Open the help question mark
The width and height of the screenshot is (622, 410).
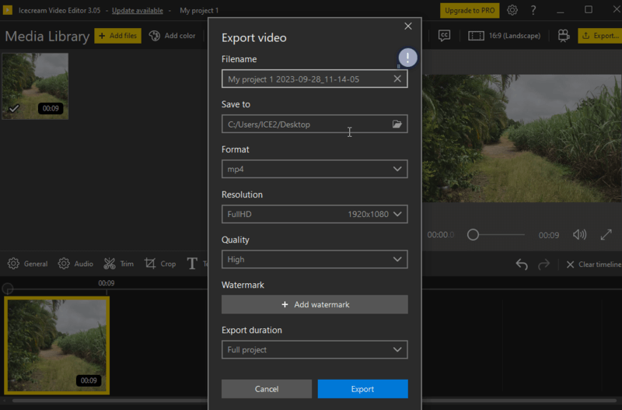pyautogui.click(x=533, y=10)
